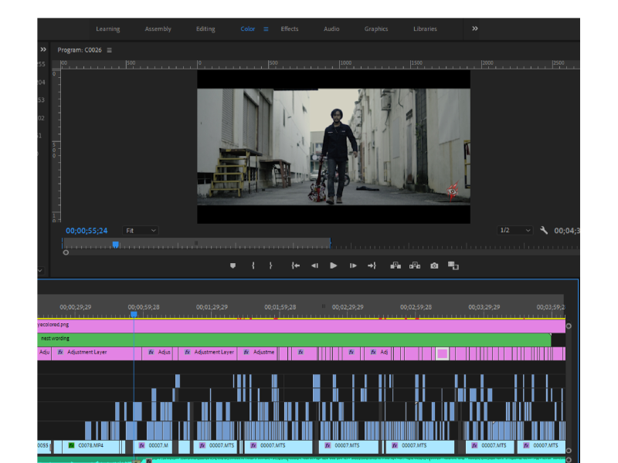Viewport: 618px width, 463px height.
Task: Switch to the Editing workspace tab
Action: point(205,29)
